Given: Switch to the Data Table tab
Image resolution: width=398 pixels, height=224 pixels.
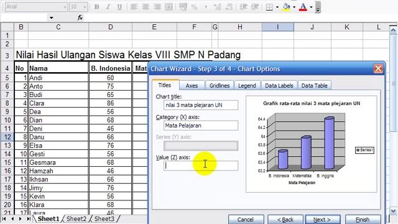Looking at the screenshot, I should point(314,86).
